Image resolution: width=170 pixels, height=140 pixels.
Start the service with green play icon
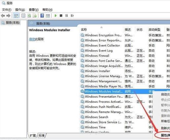[x=55, y=16]
